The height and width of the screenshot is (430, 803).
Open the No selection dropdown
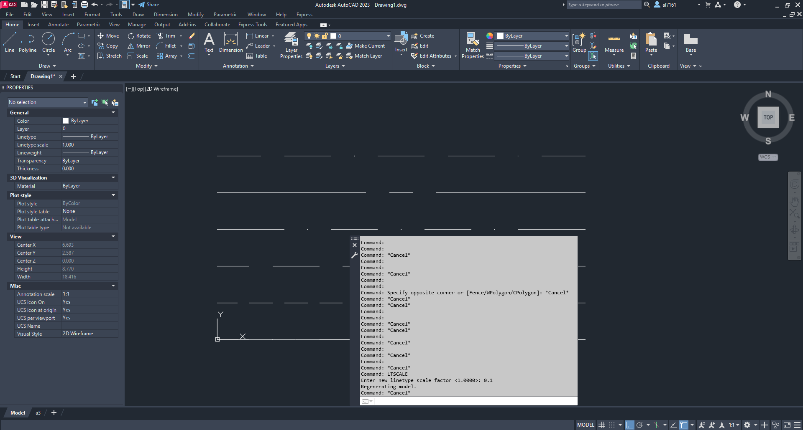(x=47, y=102)
